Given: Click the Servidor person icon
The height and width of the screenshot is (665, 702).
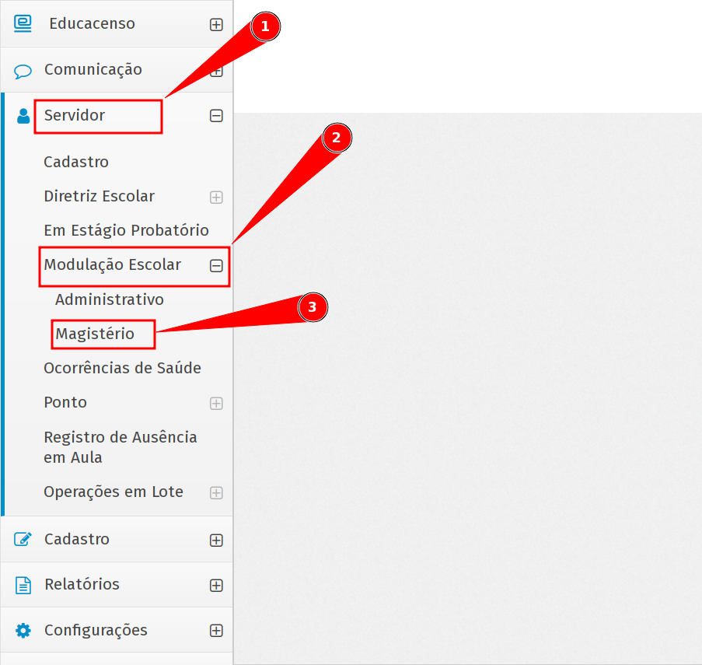Looking at the screenshot, I should 23,116.
